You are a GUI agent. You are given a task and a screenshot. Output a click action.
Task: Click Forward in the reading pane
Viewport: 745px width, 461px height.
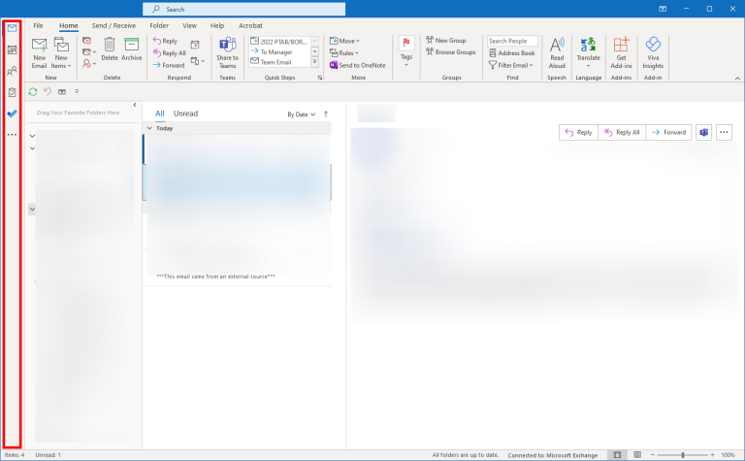click(x=668, y=132)
